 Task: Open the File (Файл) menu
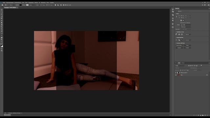point(4,3)
